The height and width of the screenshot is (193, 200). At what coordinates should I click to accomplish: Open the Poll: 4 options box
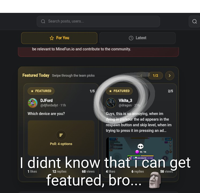(61, 138)
